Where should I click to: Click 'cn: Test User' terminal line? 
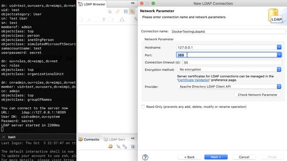pos(14,18)
